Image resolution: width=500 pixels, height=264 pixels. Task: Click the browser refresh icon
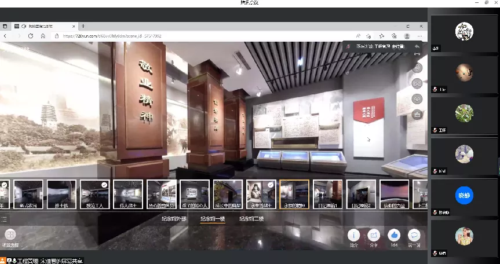31,36
